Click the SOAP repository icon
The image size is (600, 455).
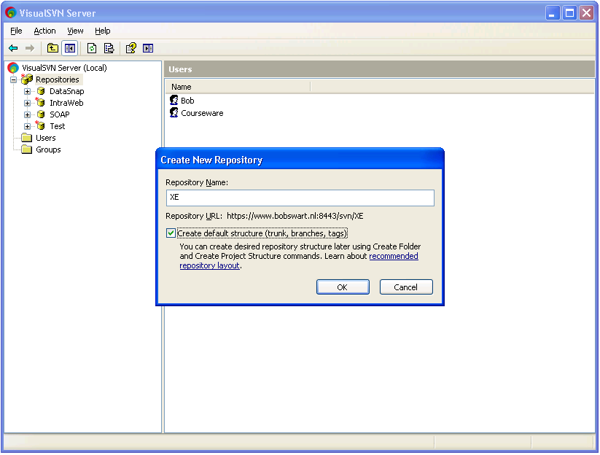[41, 114]
